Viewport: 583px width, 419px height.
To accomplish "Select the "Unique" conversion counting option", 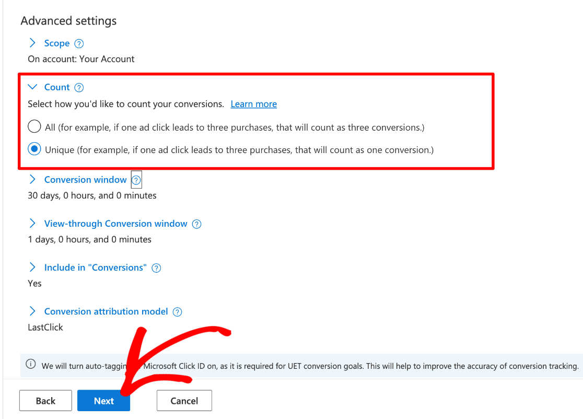I will pyautogui.click(x=34, y=149).
